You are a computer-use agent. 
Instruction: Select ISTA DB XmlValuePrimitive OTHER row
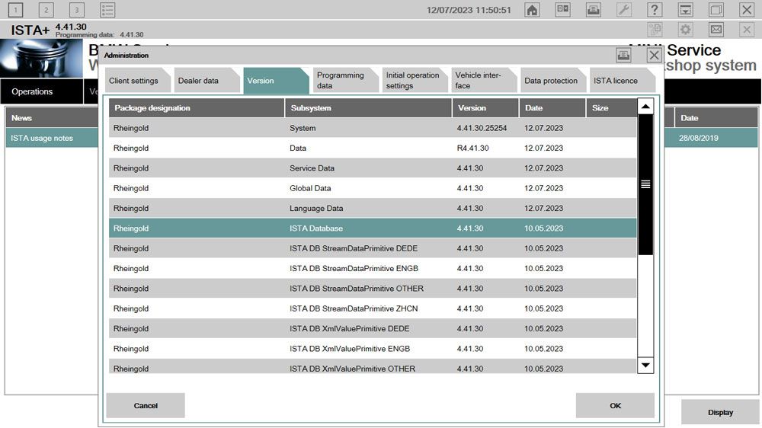point(373,367)
